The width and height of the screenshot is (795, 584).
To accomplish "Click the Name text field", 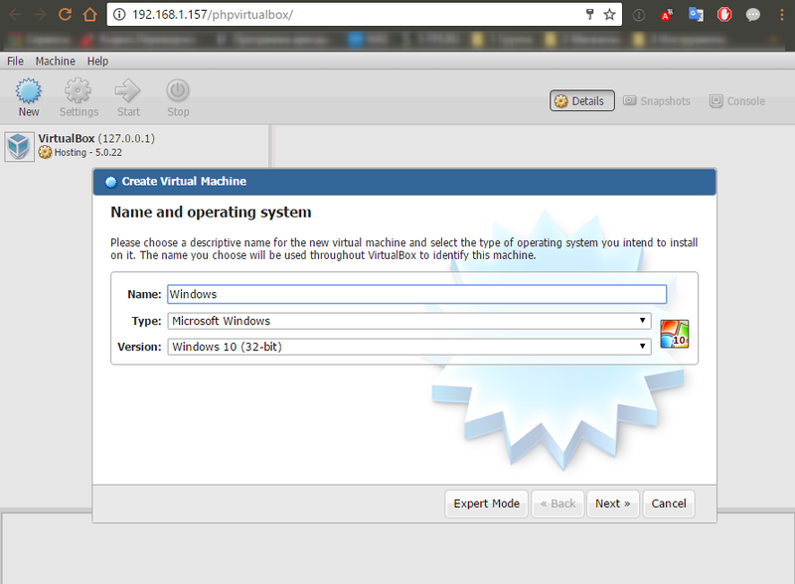I will point(415,294).
